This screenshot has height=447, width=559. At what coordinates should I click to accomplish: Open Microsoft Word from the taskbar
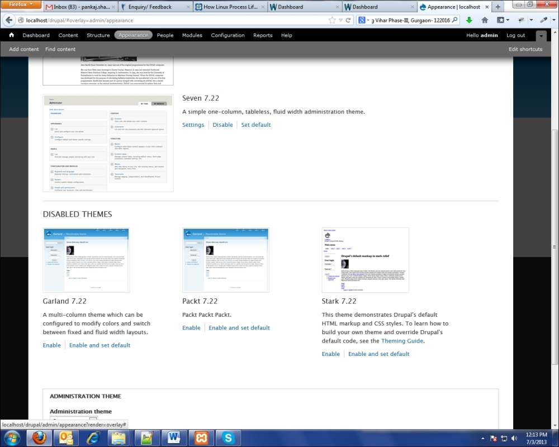174,438
